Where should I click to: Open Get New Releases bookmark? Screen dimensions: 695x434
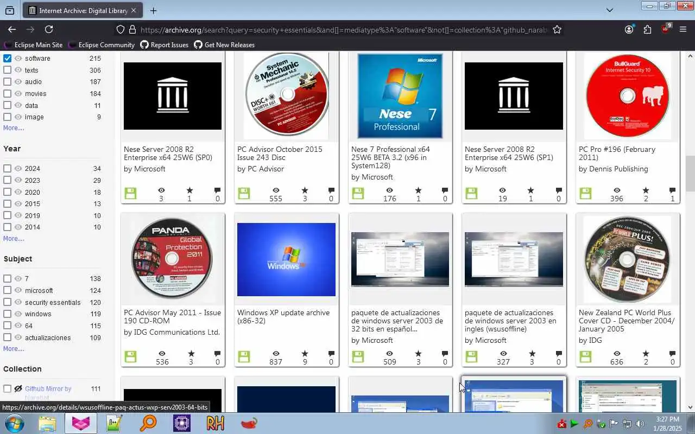[x=224, y=44]
